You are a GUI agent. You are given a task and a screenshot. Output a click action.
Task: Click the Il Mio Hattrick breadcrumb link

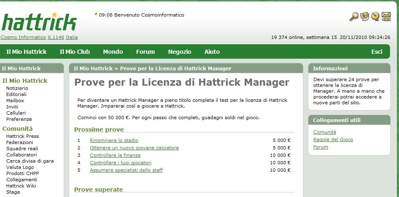click(93, 68)
